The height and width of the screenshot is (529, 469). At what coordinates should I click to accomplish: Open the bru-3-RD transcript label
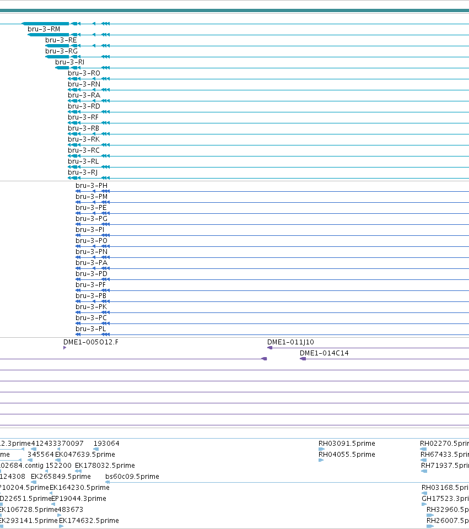tap(84, 106)
